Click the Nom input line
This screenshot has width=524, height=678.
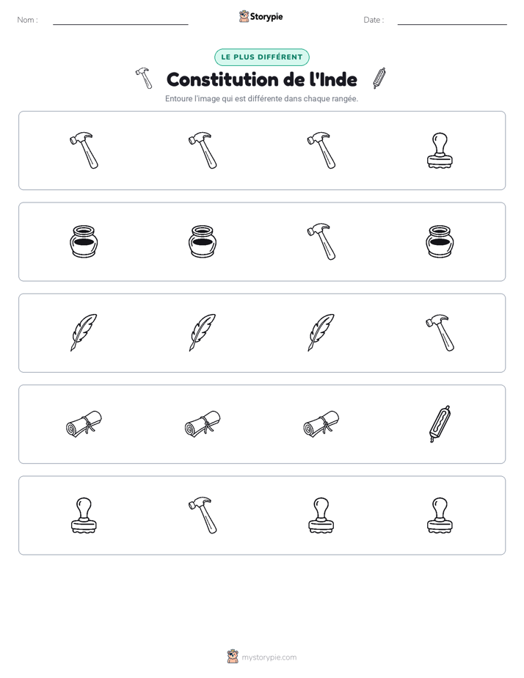tap(120, 21)
